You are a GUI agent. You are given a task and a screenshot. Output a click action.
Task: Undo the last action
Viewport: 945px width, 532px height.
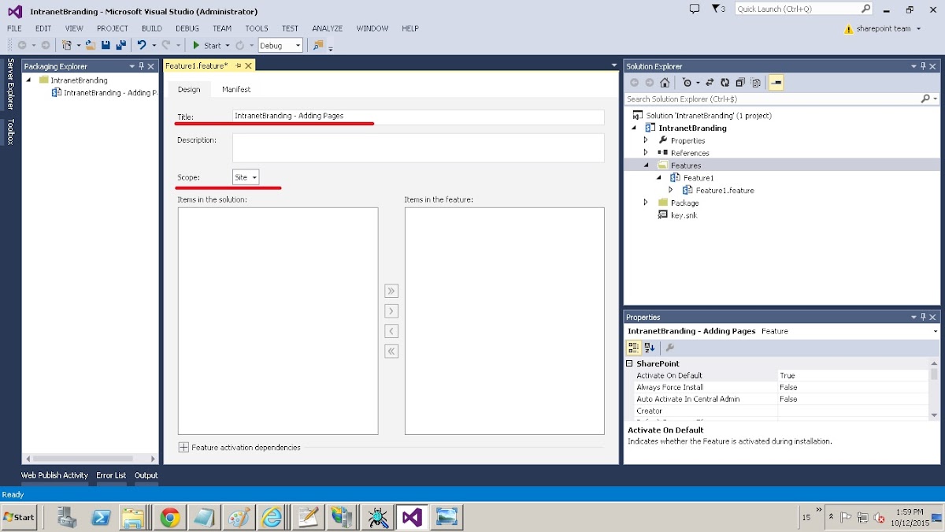tap(142, 46)
